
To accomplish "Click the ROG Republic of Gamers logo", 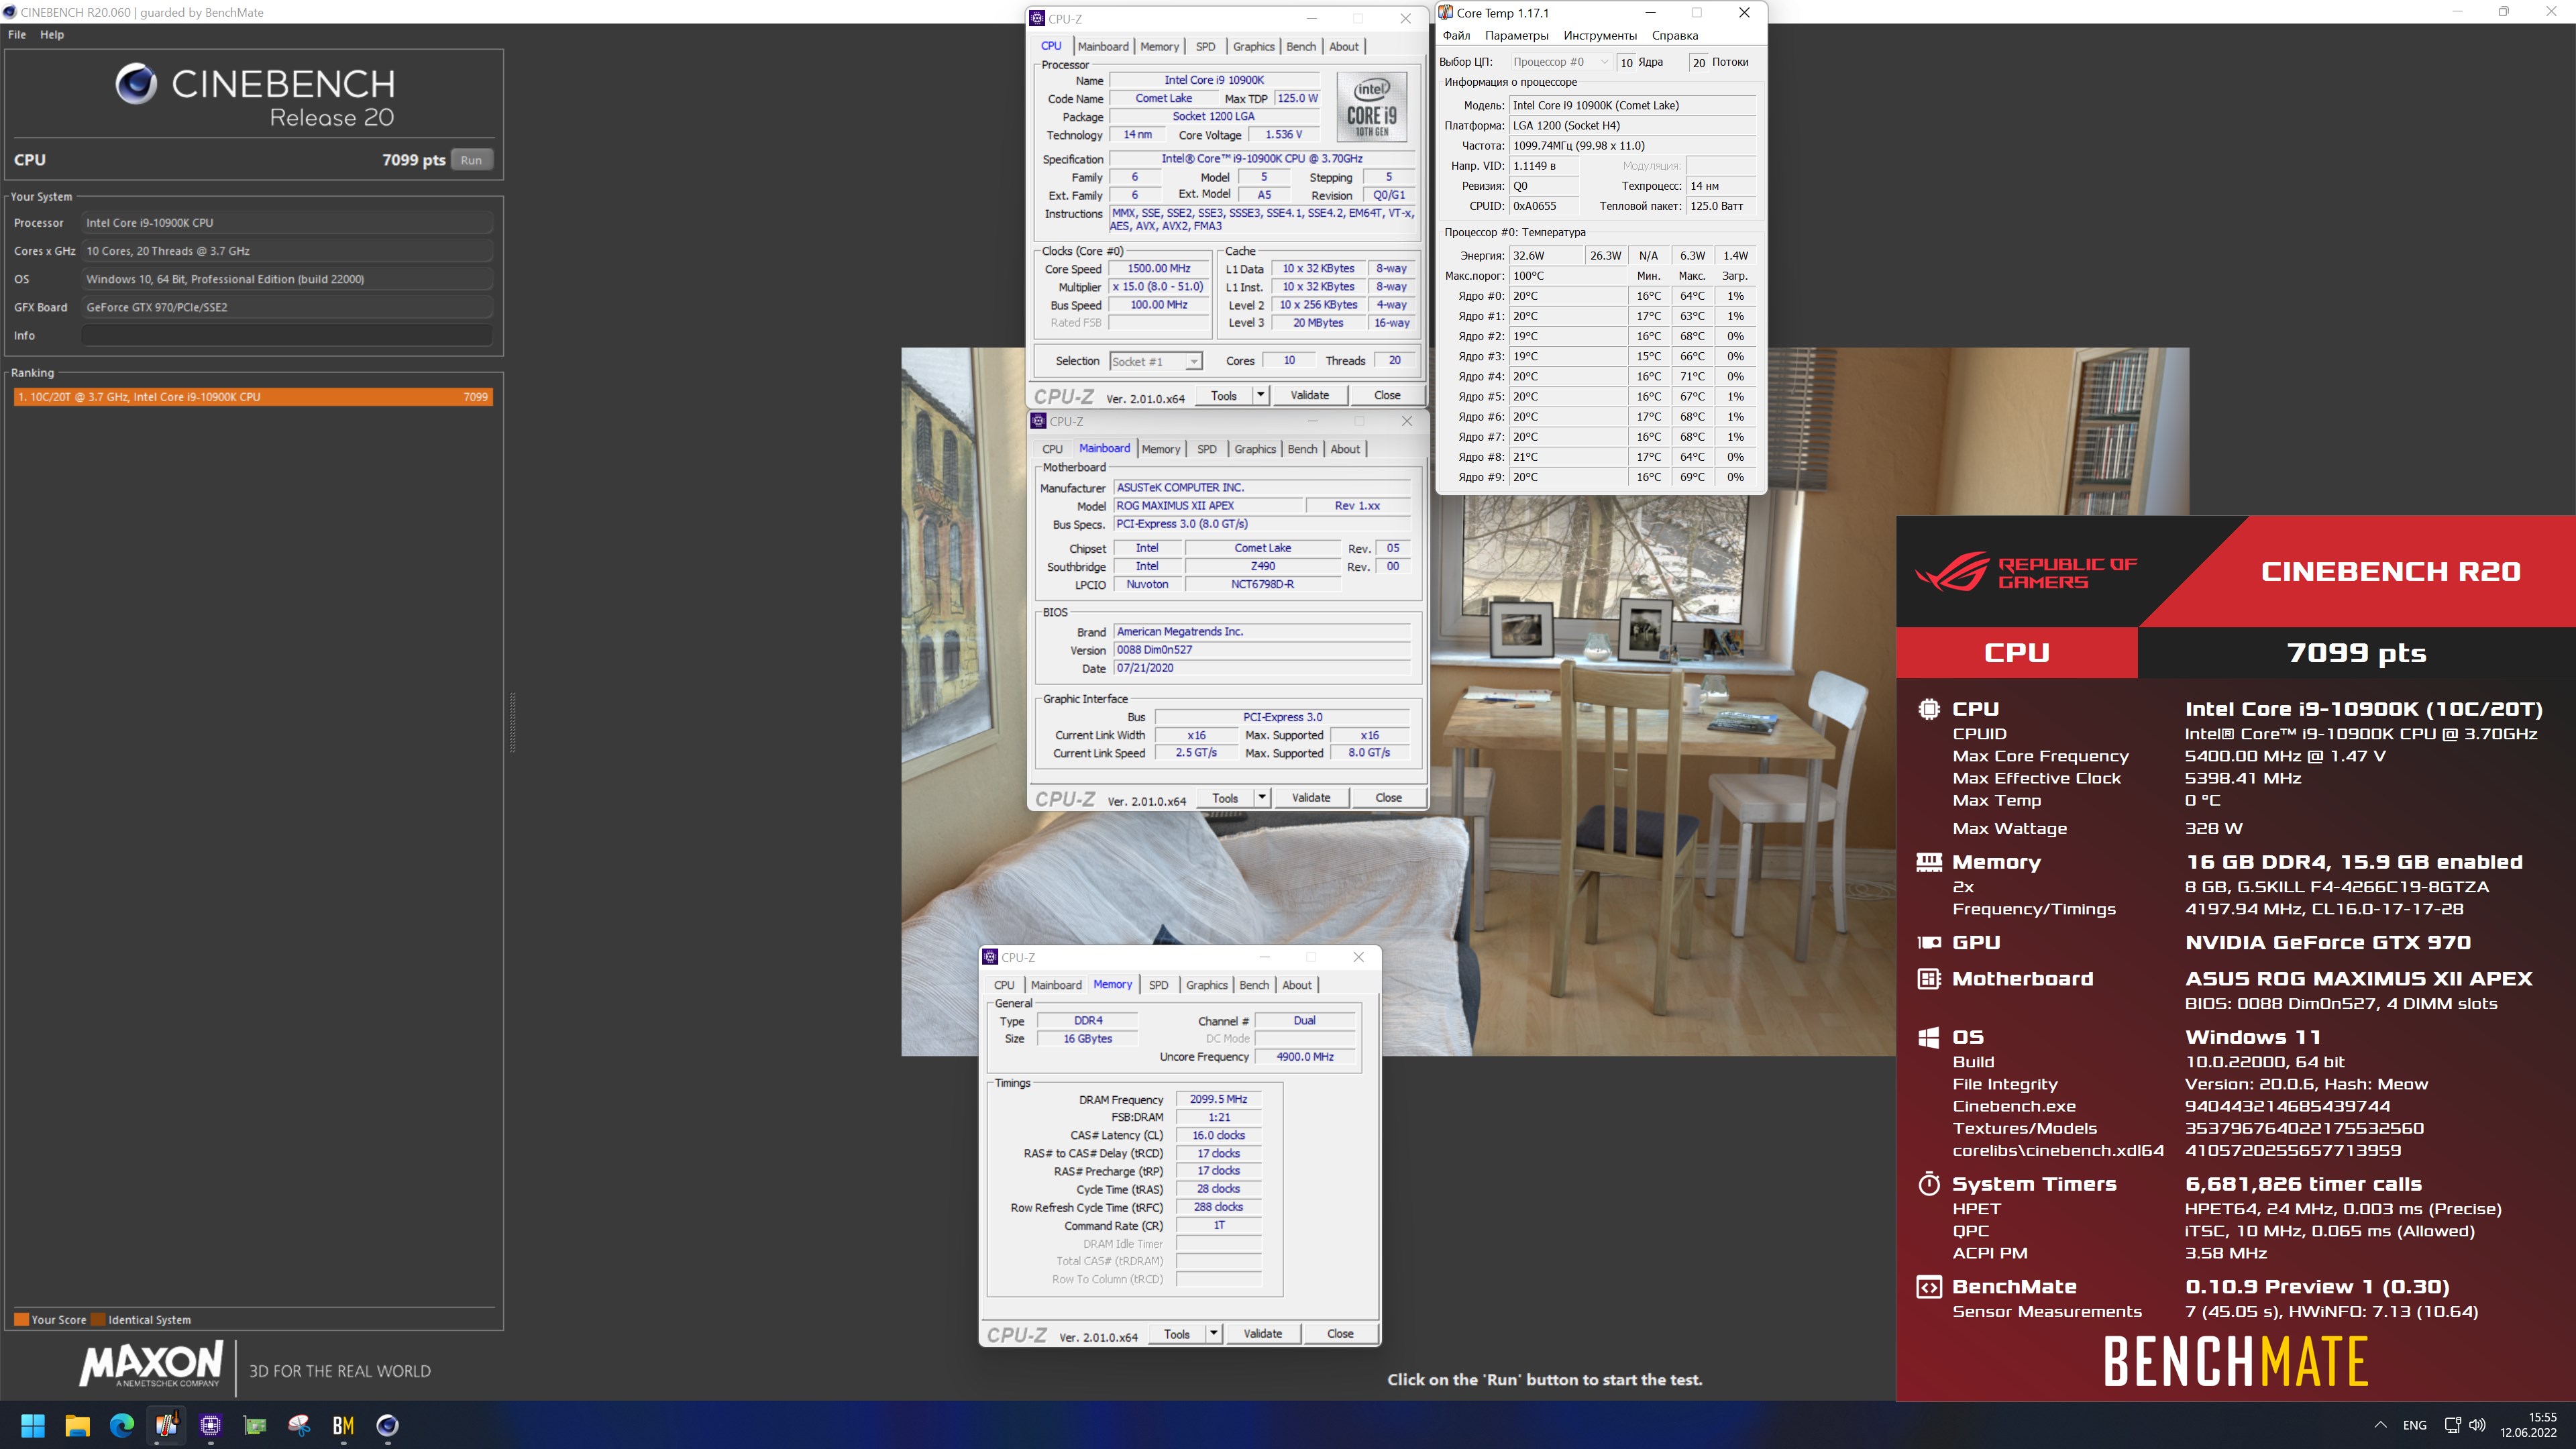I will click(x=2026, y=572).
